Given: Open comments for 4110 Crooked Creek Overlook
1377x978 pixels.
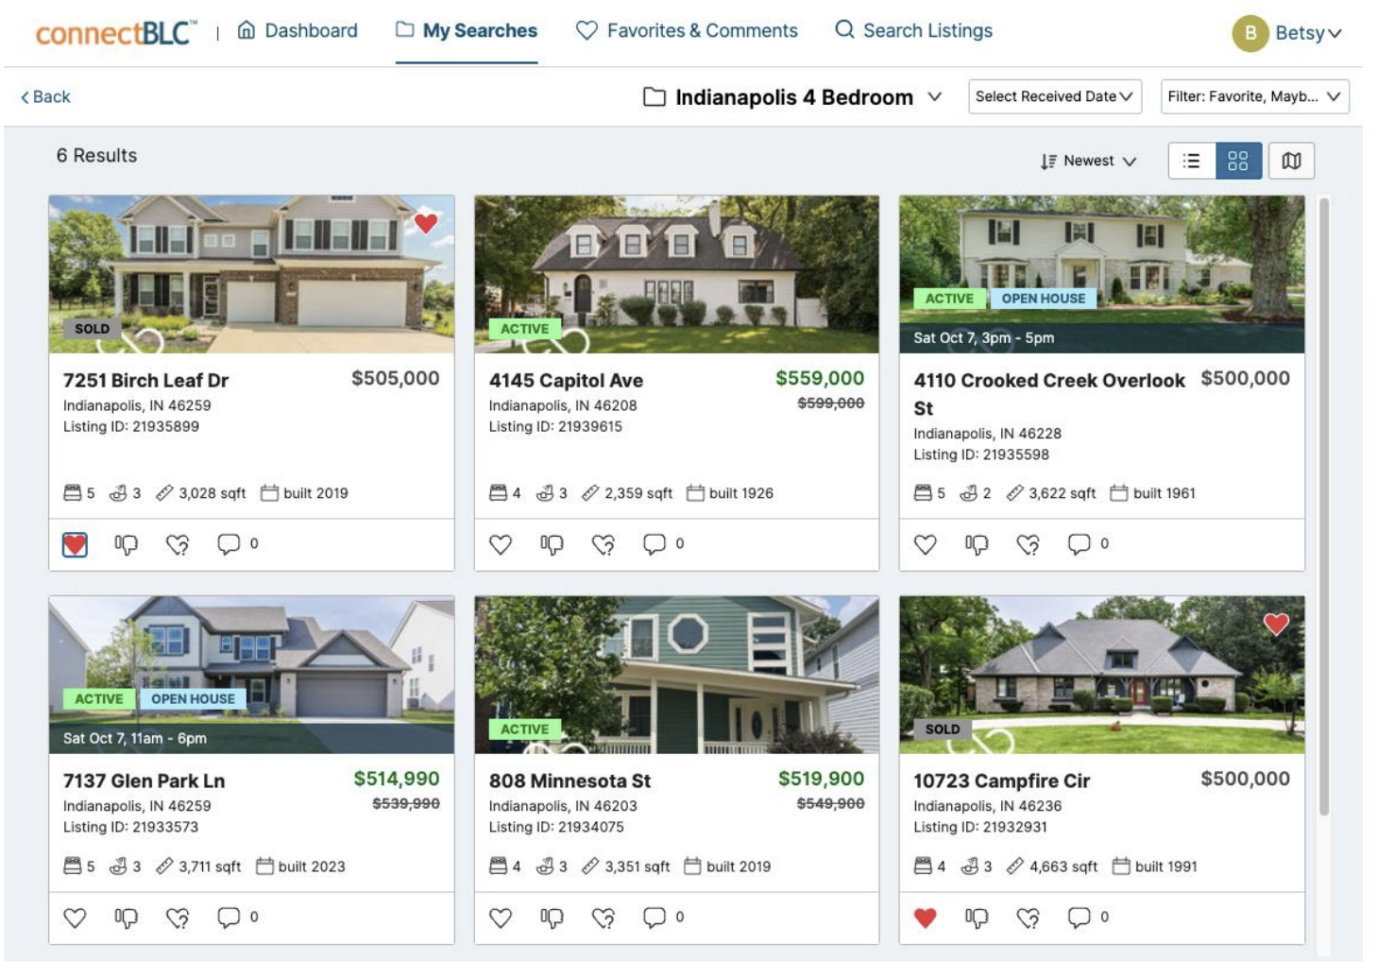Looking at the screenshot, I should point(1079,544).
